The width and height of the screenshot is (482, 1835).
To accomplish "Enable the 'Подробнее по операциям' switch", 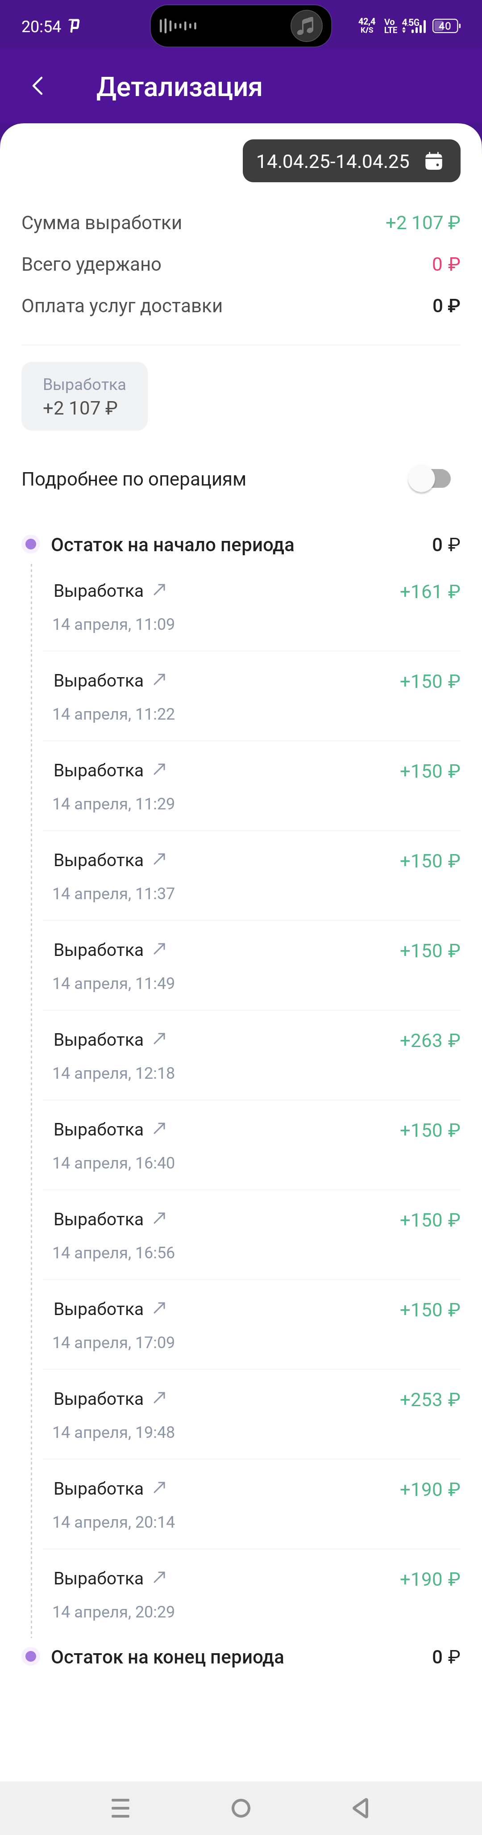I will tap(430, 479).
